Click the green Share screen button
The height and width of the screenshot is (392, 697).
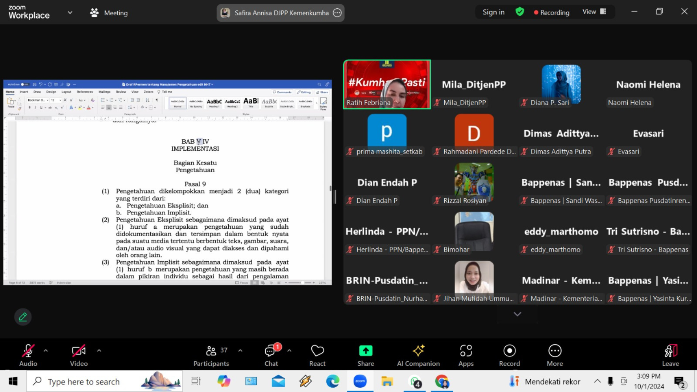pos(366,355)
